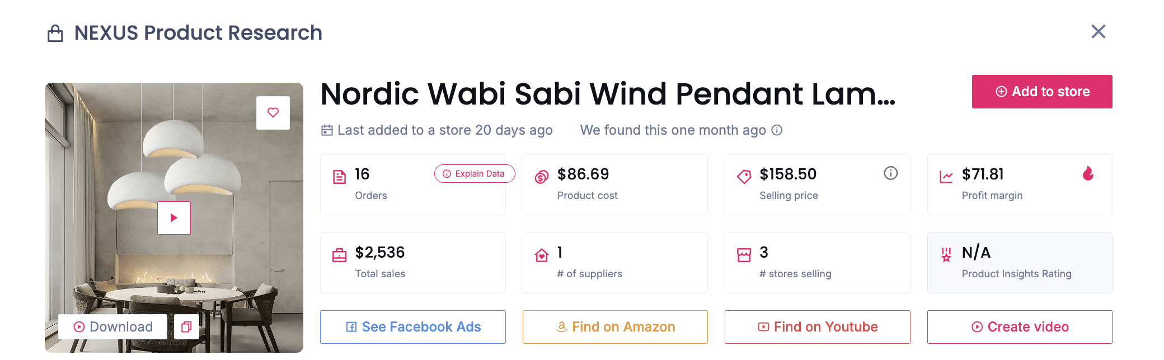
Task: Click the stores selling shop icon
Action: pyautogui.click(x=744, y=255)
